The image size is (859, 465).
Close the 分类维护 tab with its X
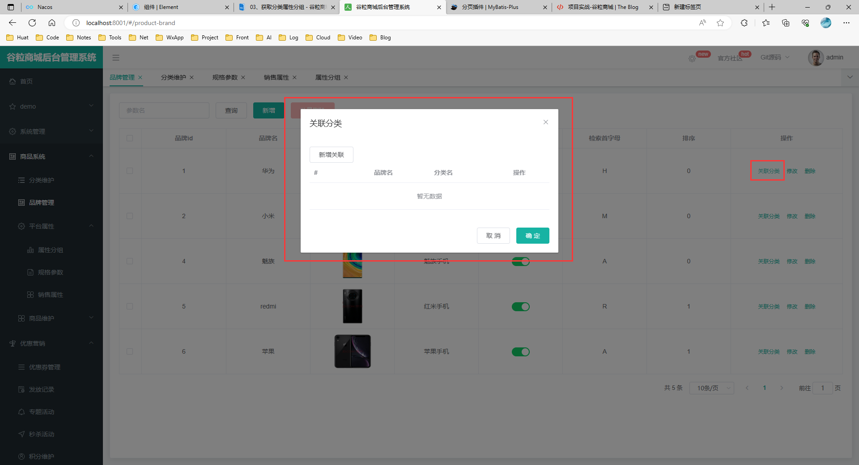pyautogui.click(x=192, y=77)
